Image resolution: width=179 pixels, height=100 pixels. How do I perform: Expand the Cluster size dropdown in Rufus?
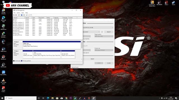[x=104, y=50]
